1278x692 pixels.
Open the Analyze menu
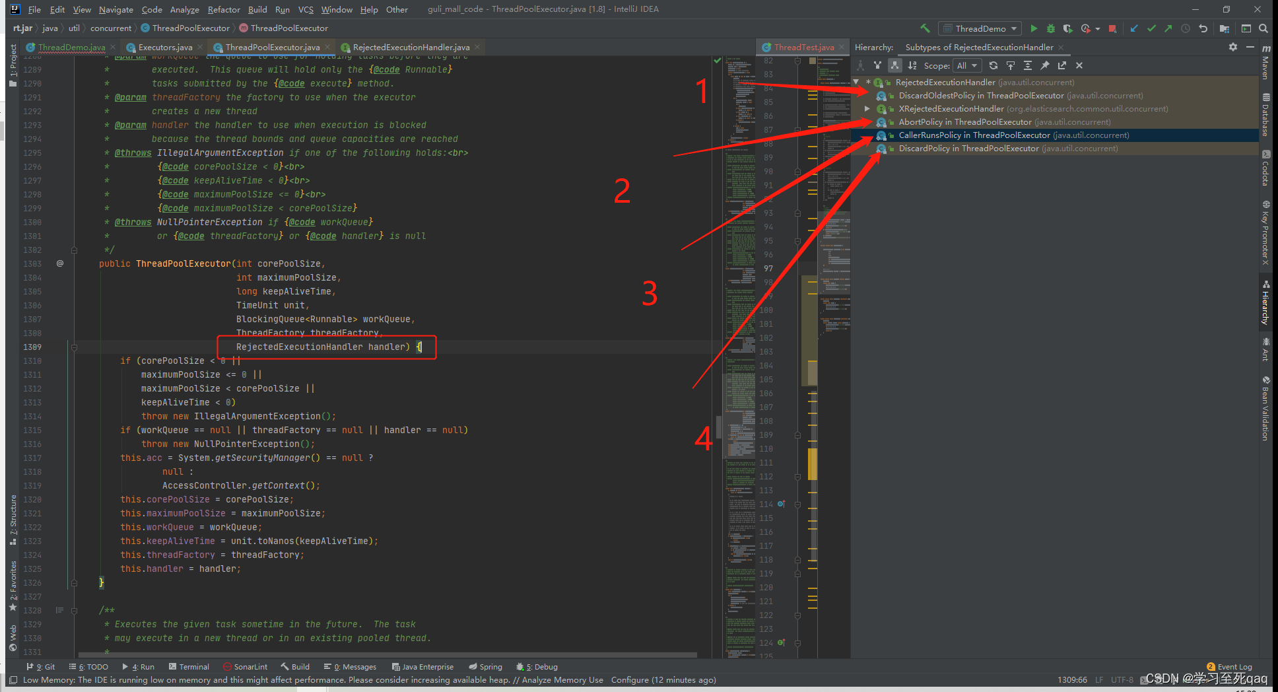(185, 9)
